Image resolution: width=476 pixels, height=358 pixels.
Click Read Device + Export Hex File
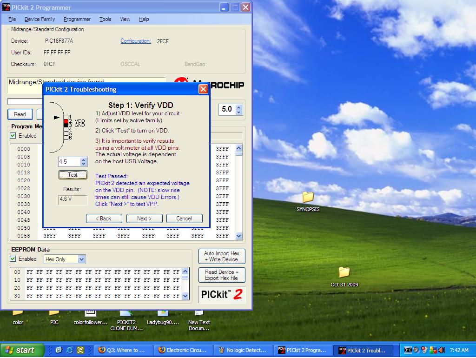222,275
